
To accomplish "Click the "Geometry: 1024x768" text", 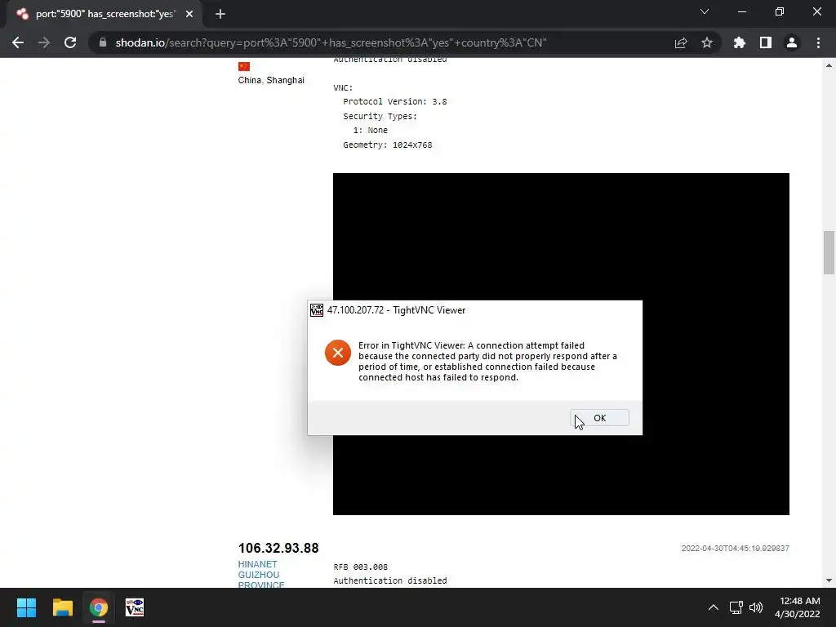I will tap(388, 145).
